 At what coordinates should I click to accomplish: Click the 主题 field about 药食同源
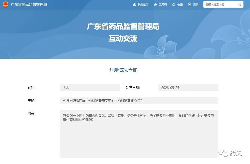click(x=139, y=100)
